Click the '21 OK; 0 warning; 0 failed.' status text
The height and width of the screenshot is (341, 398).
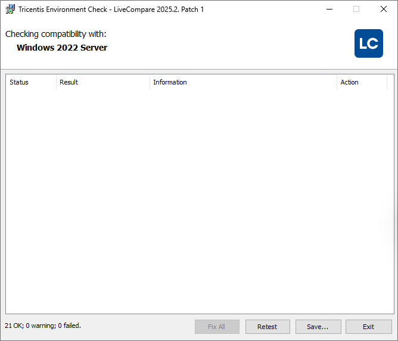pos(43,326)
